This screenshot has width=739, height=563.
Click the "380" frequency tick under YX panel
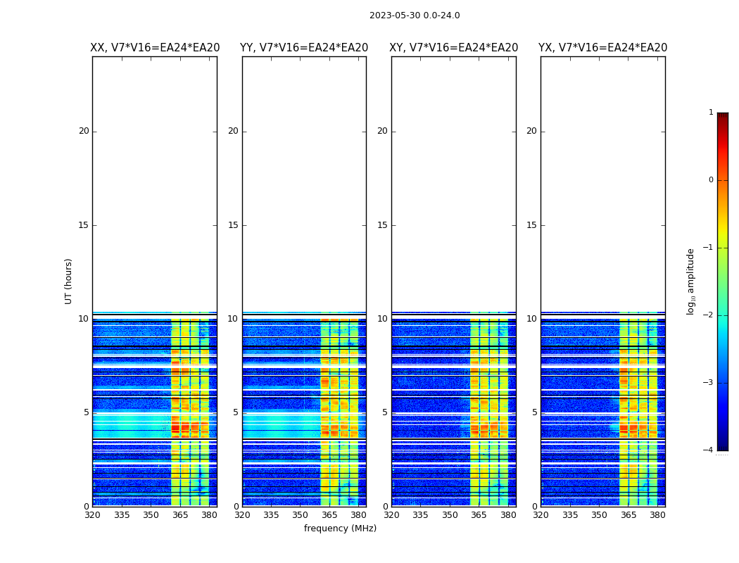[657, 515]
